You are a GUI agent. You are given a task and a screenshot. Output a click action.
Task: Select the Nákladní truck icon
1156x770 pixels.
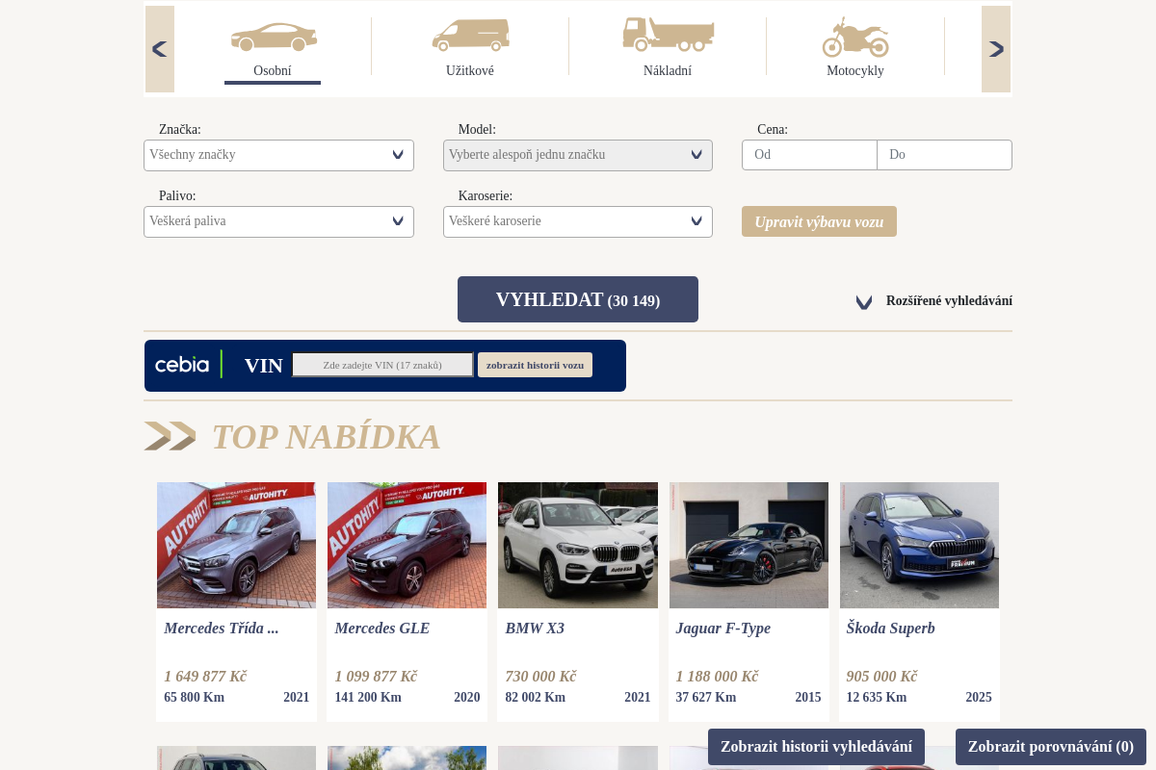tap(668, 34)
